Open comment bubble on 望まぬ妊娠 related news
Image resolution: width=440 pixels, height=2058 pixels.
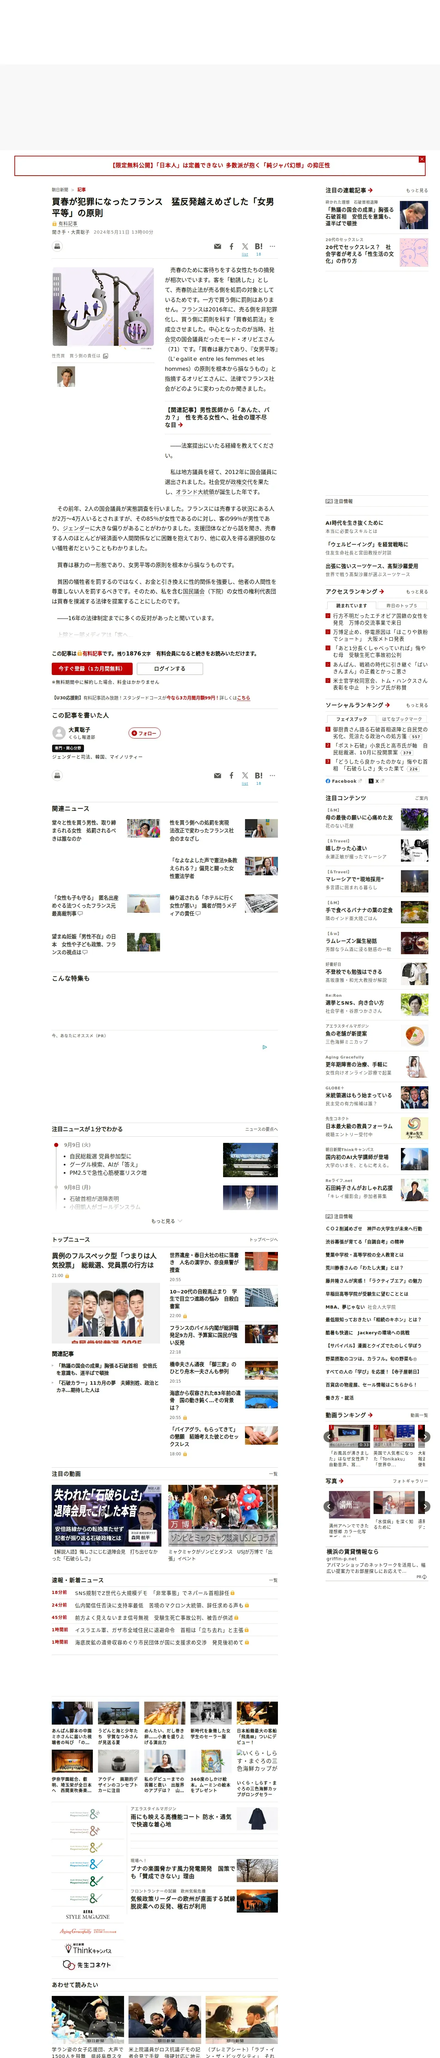(85, 952)
